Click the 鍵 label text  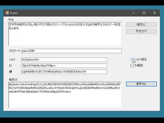[x=11, y=72]
